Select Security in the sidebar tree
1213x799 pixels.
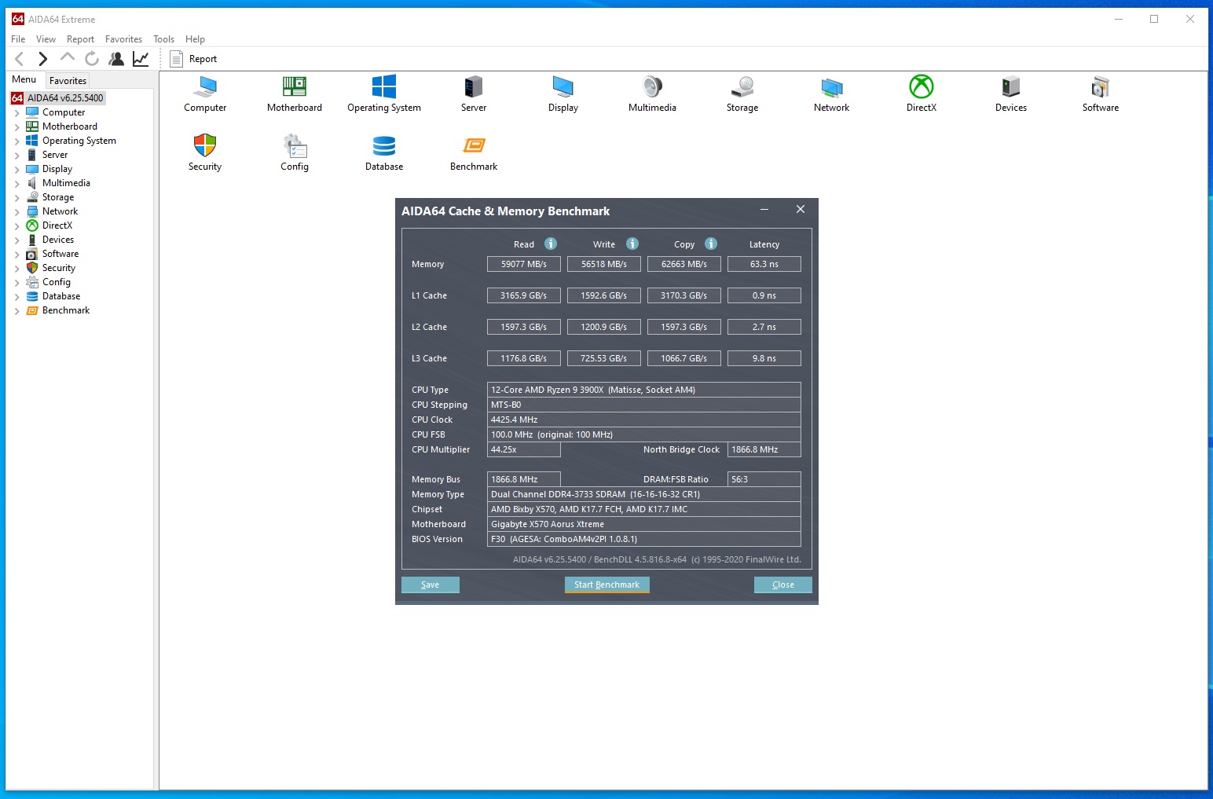point(59,268)
